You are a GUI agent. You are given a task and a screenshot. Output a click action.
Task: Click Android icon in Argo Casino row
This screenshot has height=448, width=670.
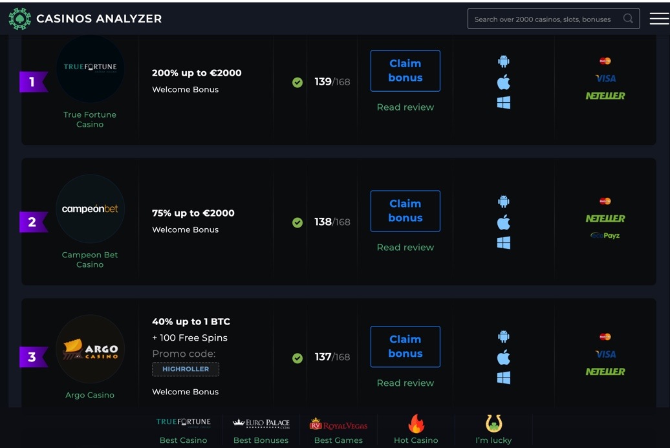pos(504,337)
